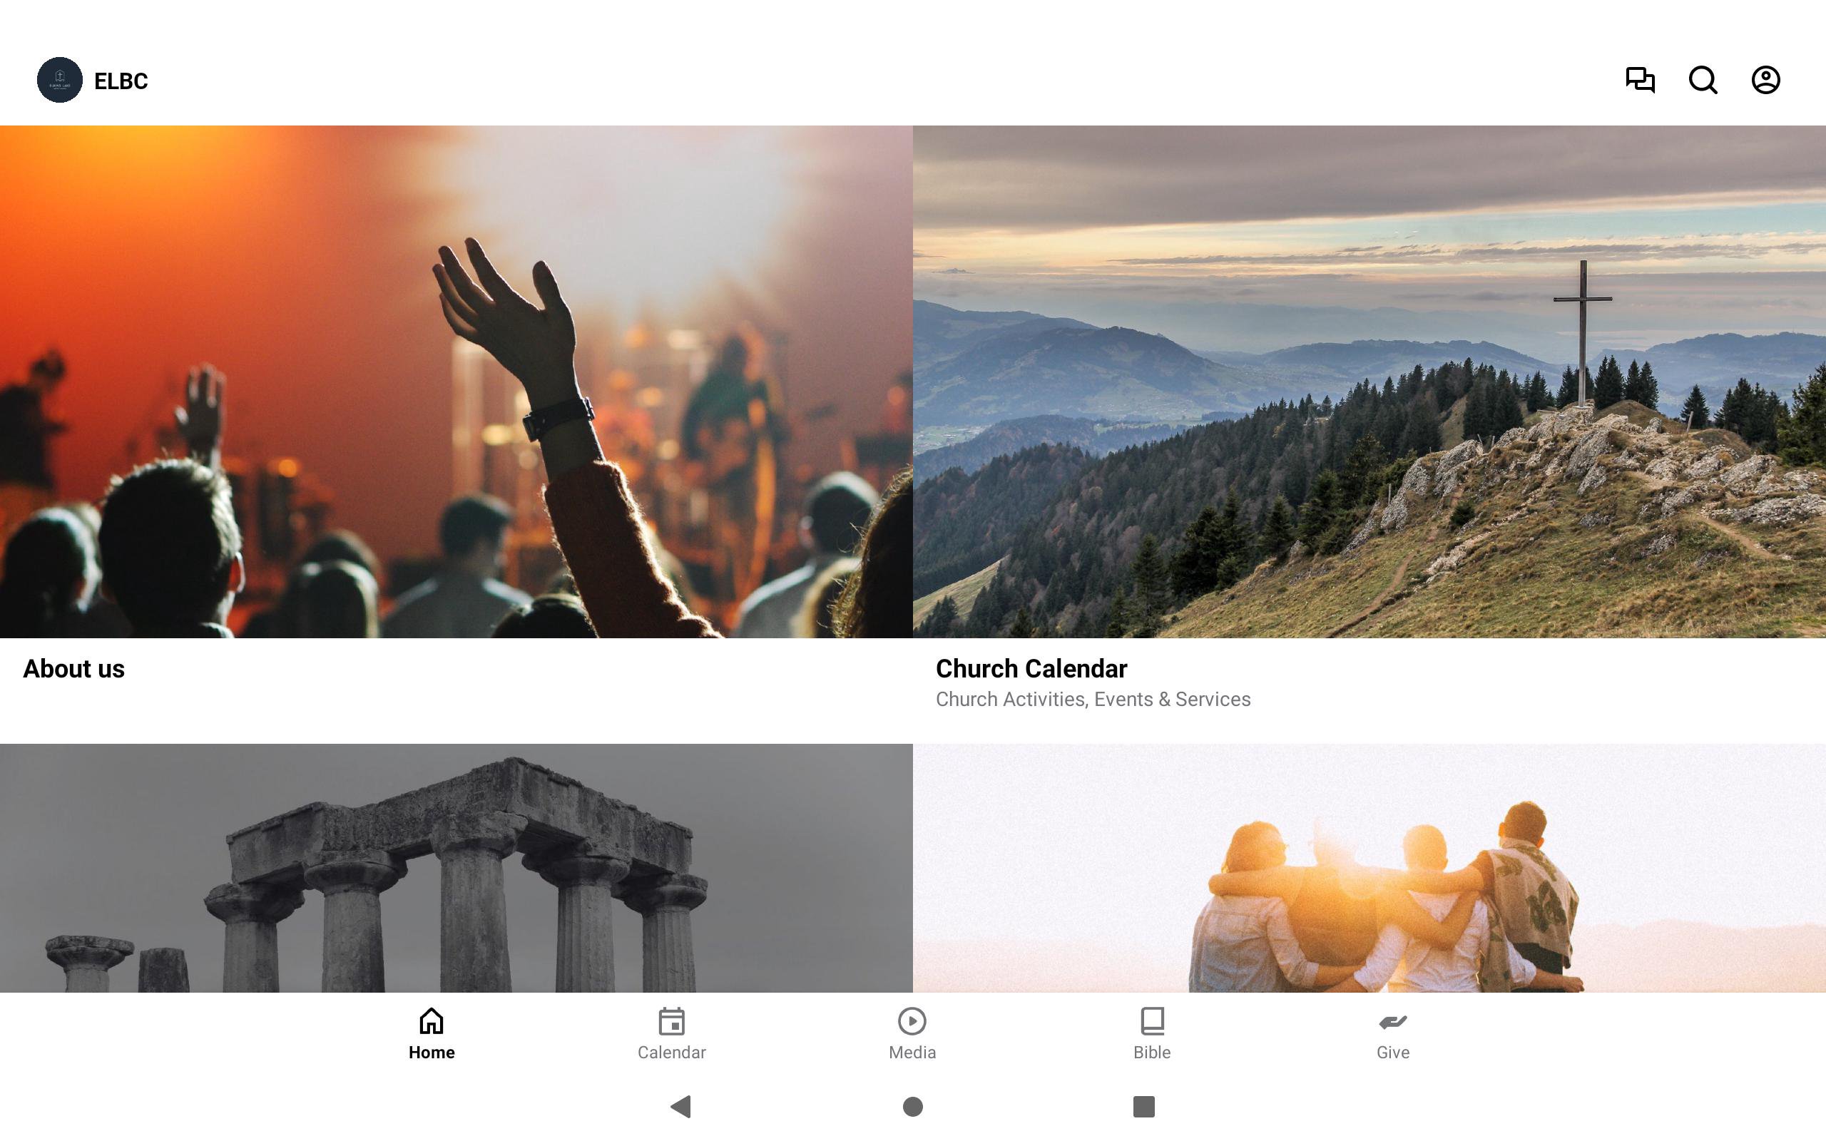Open the Media play icon

click(912, 1021)
